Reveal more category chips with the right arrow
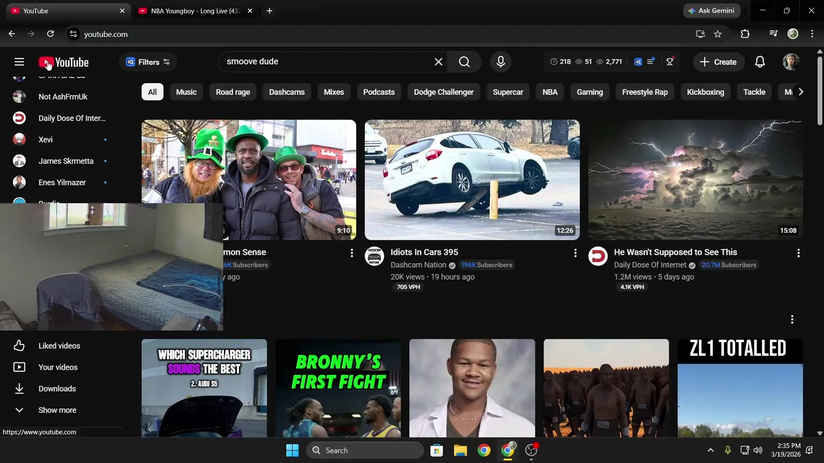This screenshot has width=824, height=463. 800,92
